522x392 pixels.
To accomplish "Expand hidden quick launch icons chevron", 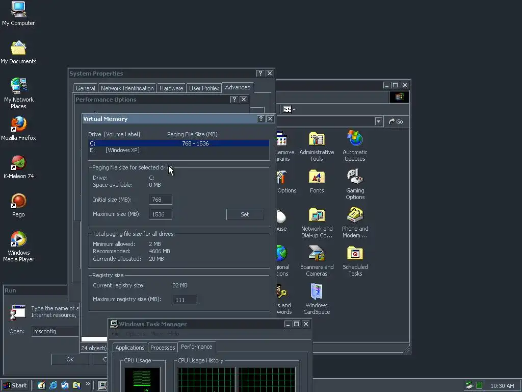I will tap(88, 384).
